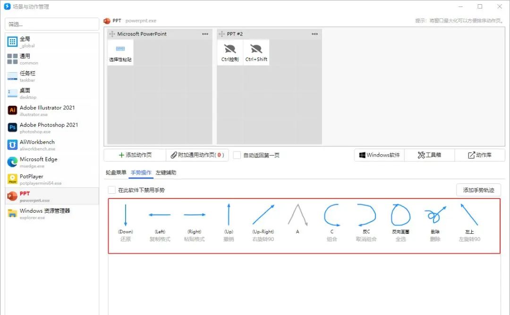Pick the PPT powerpnt.exe icon in sidebar
510x315 pixels.
coord(12,196)
